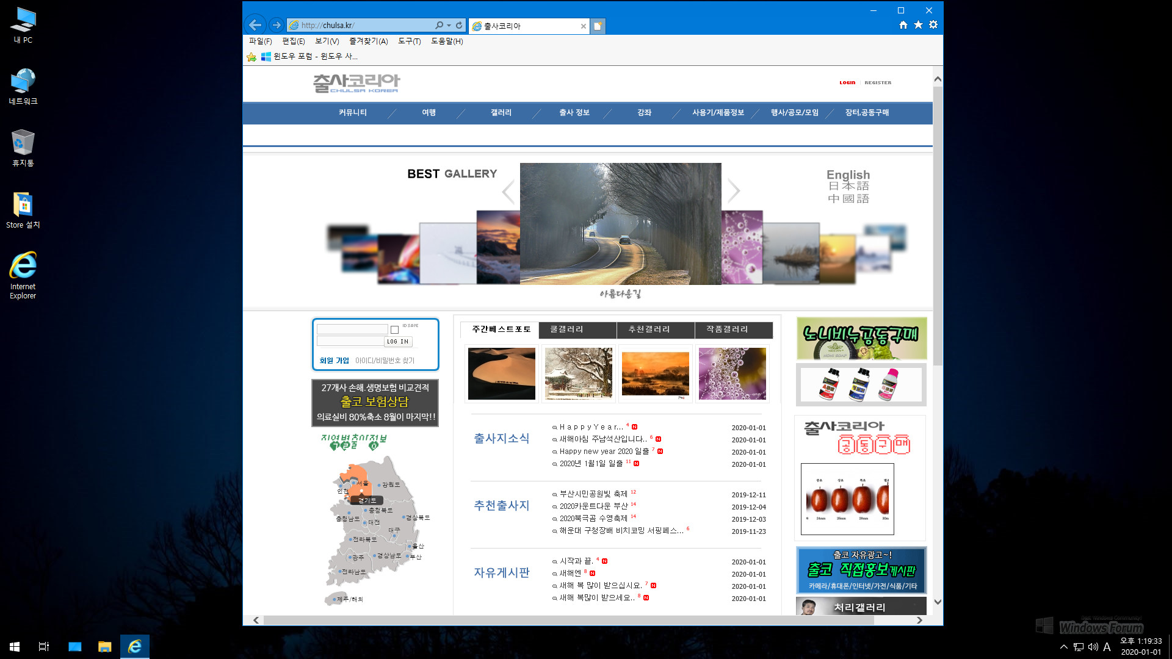The width and height of the screenshot is (1172, 659).
Task: Click the 회원 가입 link
Action: [334, 361]
